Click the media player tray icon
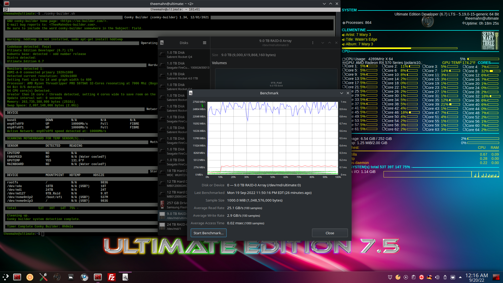Image resolution: width=503 pixels, height=283 pixels. 406,277
